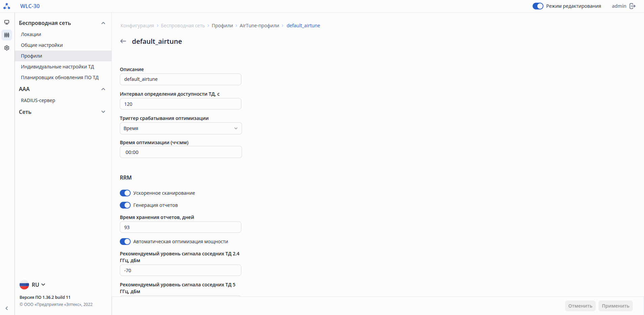
Task: Go to the RADIUS-сервер menu item
Action: point(38,100)
